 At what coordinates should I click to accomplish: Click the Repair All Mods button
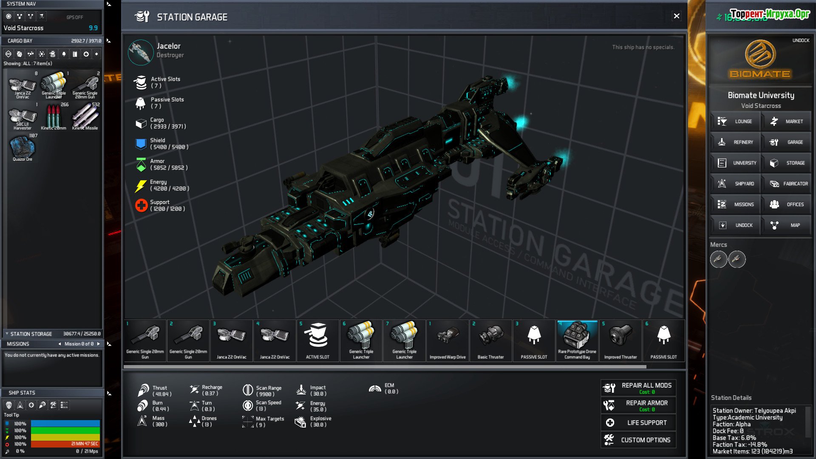click(638, 388)
